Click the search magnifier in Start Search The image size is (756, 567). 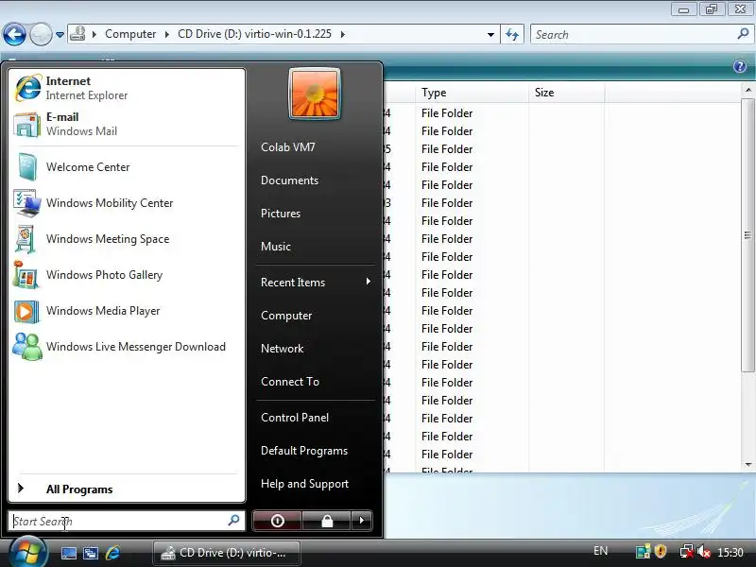pos(233,521)
